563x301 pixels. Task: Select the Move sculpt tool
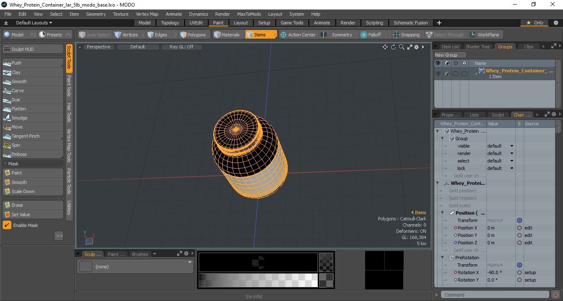pos(33,127)
